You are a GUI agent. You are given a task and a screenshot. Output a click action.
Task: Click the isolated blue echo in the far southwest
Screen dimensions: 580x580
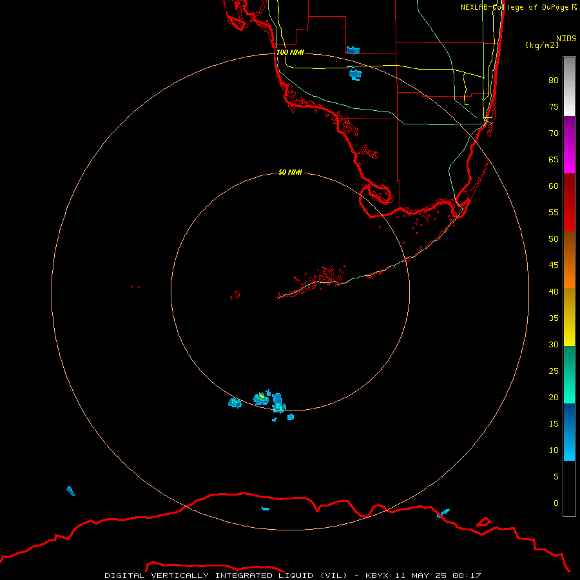pos(70,491)
